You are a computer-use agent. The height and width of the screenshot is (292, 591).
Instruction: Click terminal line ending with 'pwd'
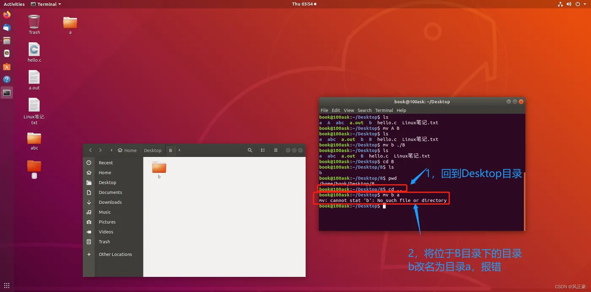coord(358,178)
